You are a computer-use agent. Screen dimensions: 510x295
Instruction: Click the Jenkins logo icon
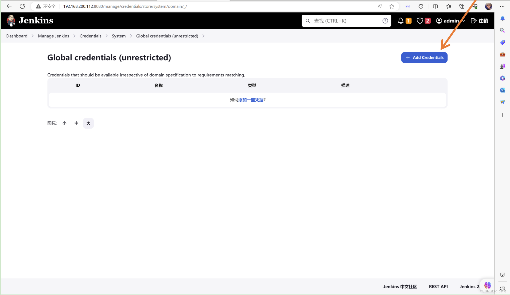(11, 21)
